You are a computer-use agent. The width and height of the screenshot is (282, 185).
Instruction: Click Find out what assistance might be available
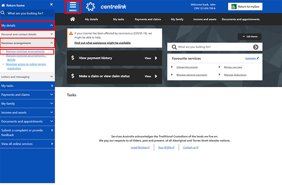102,43
